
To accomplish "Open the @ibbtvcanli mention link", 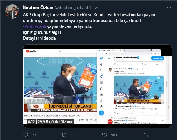I will pyautogui.click(x=34, y=26).
